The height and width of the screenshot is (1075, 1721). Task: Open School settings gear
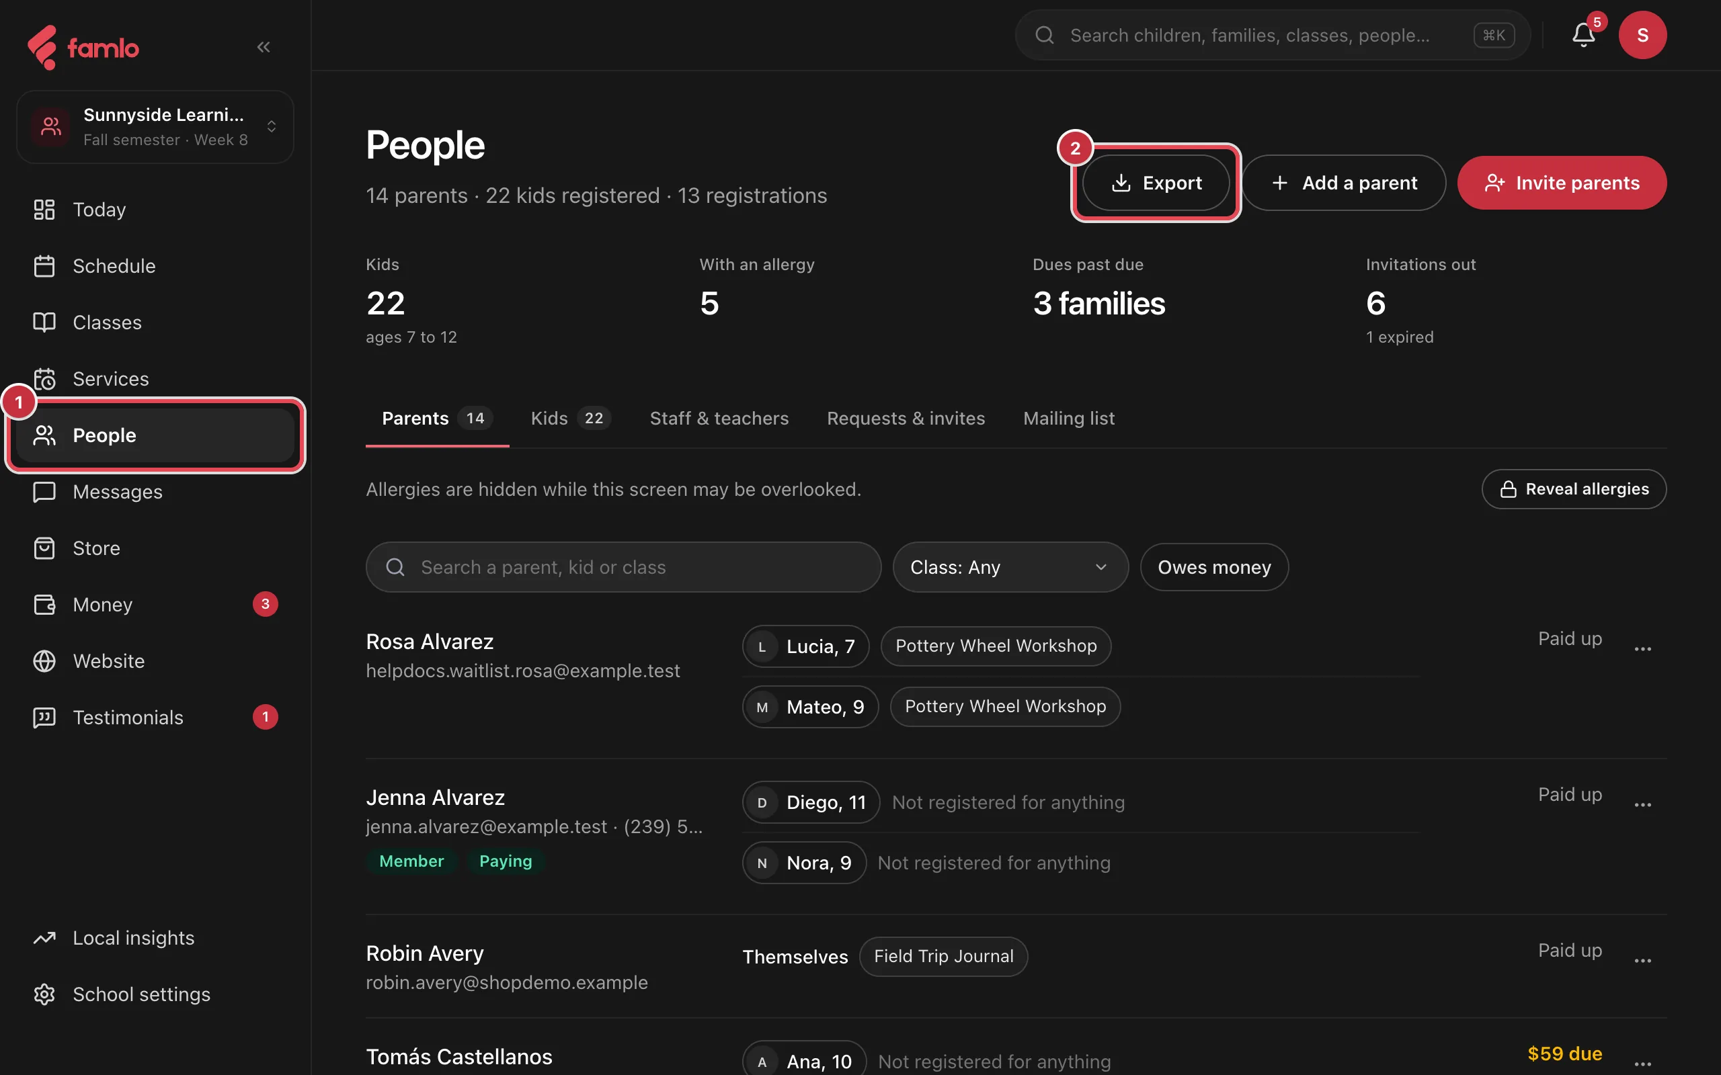pyautogui.click(x=155, y=994)
